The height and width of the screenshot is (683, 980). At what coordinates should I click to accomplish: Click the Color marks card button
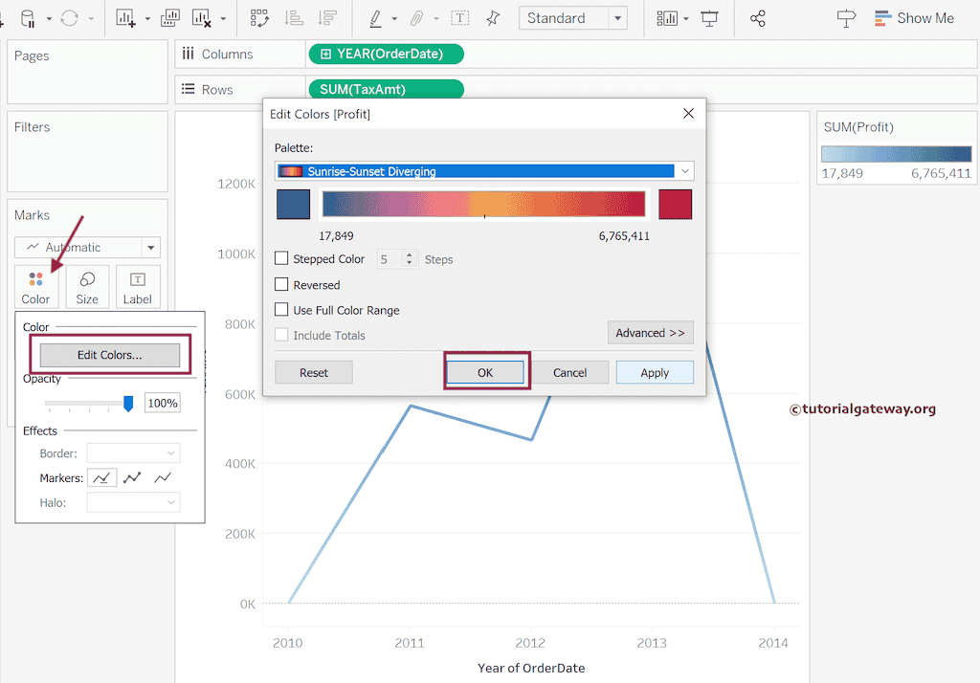[35, 287]
